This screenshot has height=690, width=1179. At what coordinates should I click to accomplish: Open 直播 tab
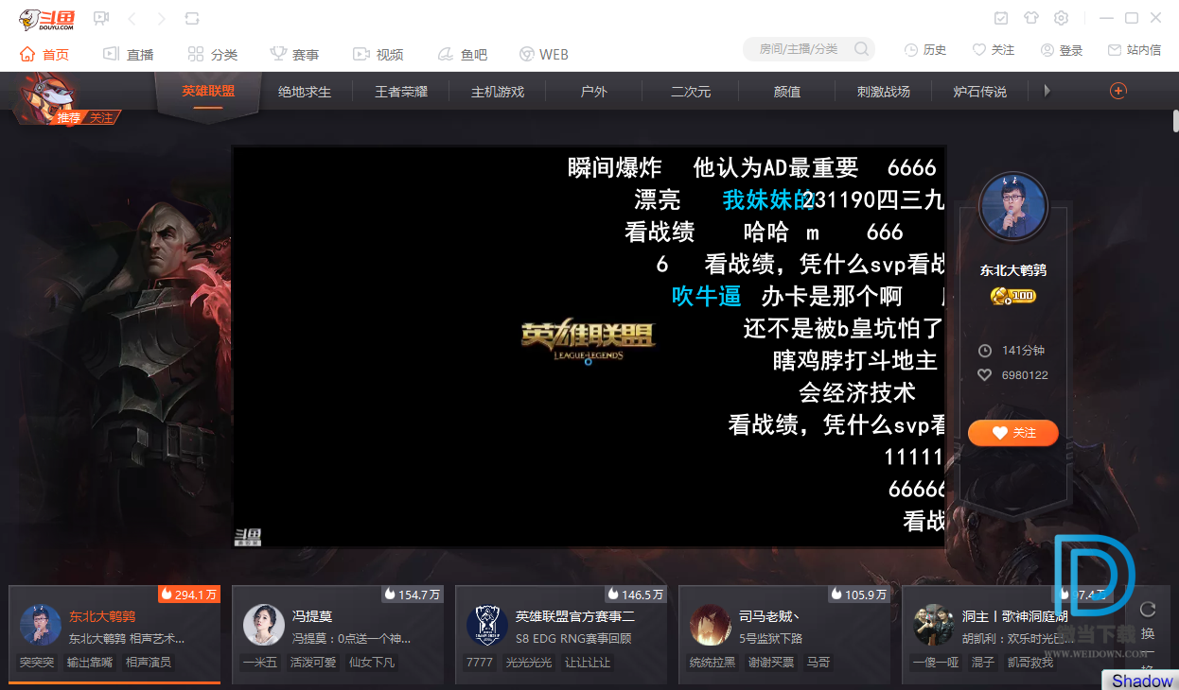129,55
